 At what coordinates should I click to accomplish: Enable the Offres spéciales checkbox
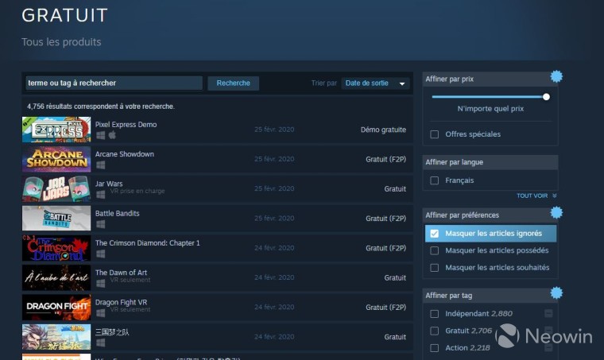coord(434,134)
